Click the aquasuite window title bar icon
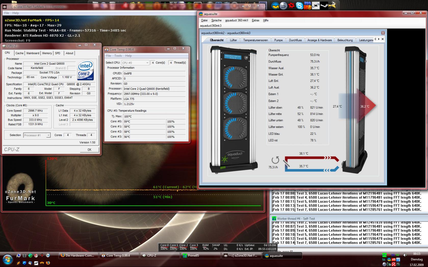Screen dimensions: 428x267 point(201,14)
